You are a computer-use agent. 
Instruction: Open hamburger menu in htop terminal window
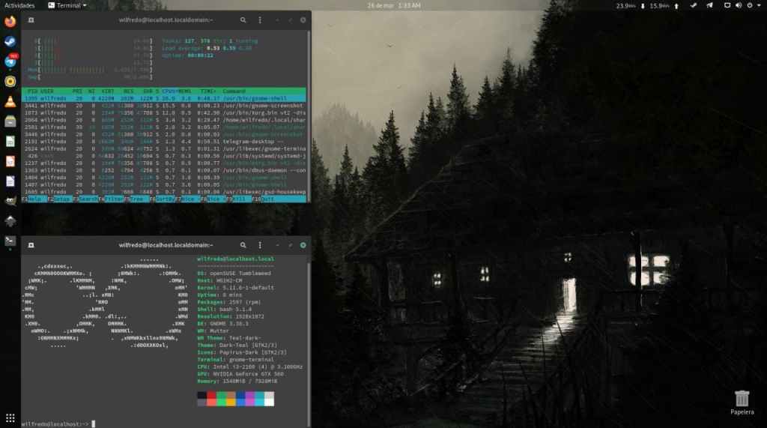(x=259, y=19)
